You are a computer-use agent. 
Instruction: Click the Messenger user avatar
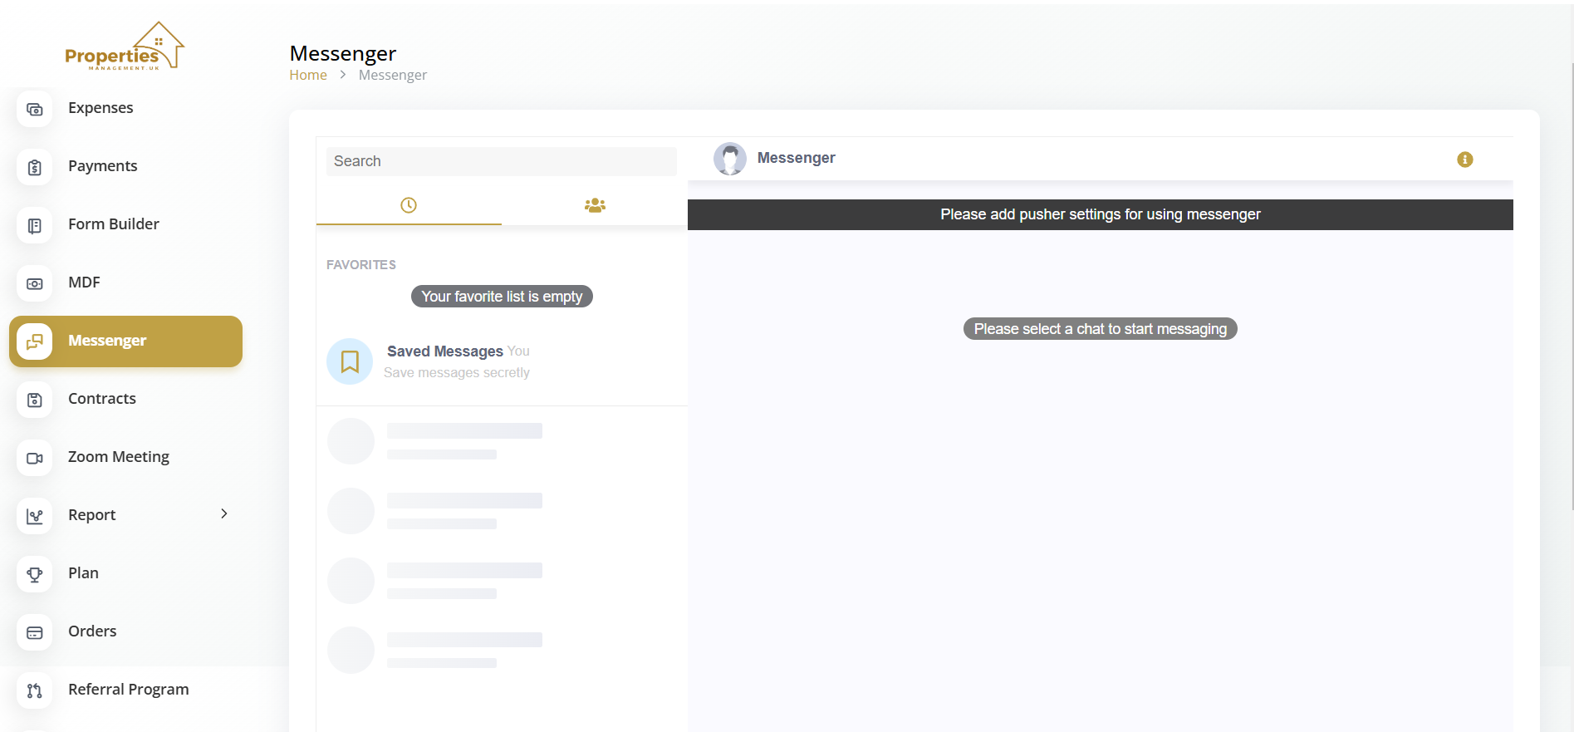pyautogui.click(x=729, y=159)
